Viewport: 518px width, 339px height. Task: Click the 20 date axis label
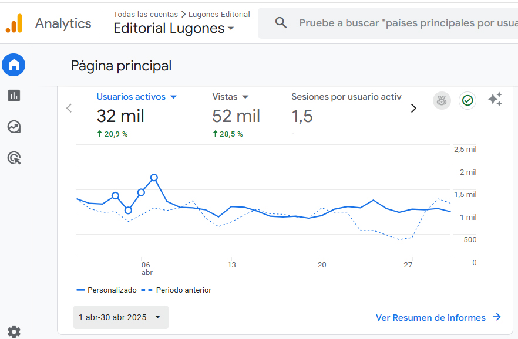click(322, 265)
